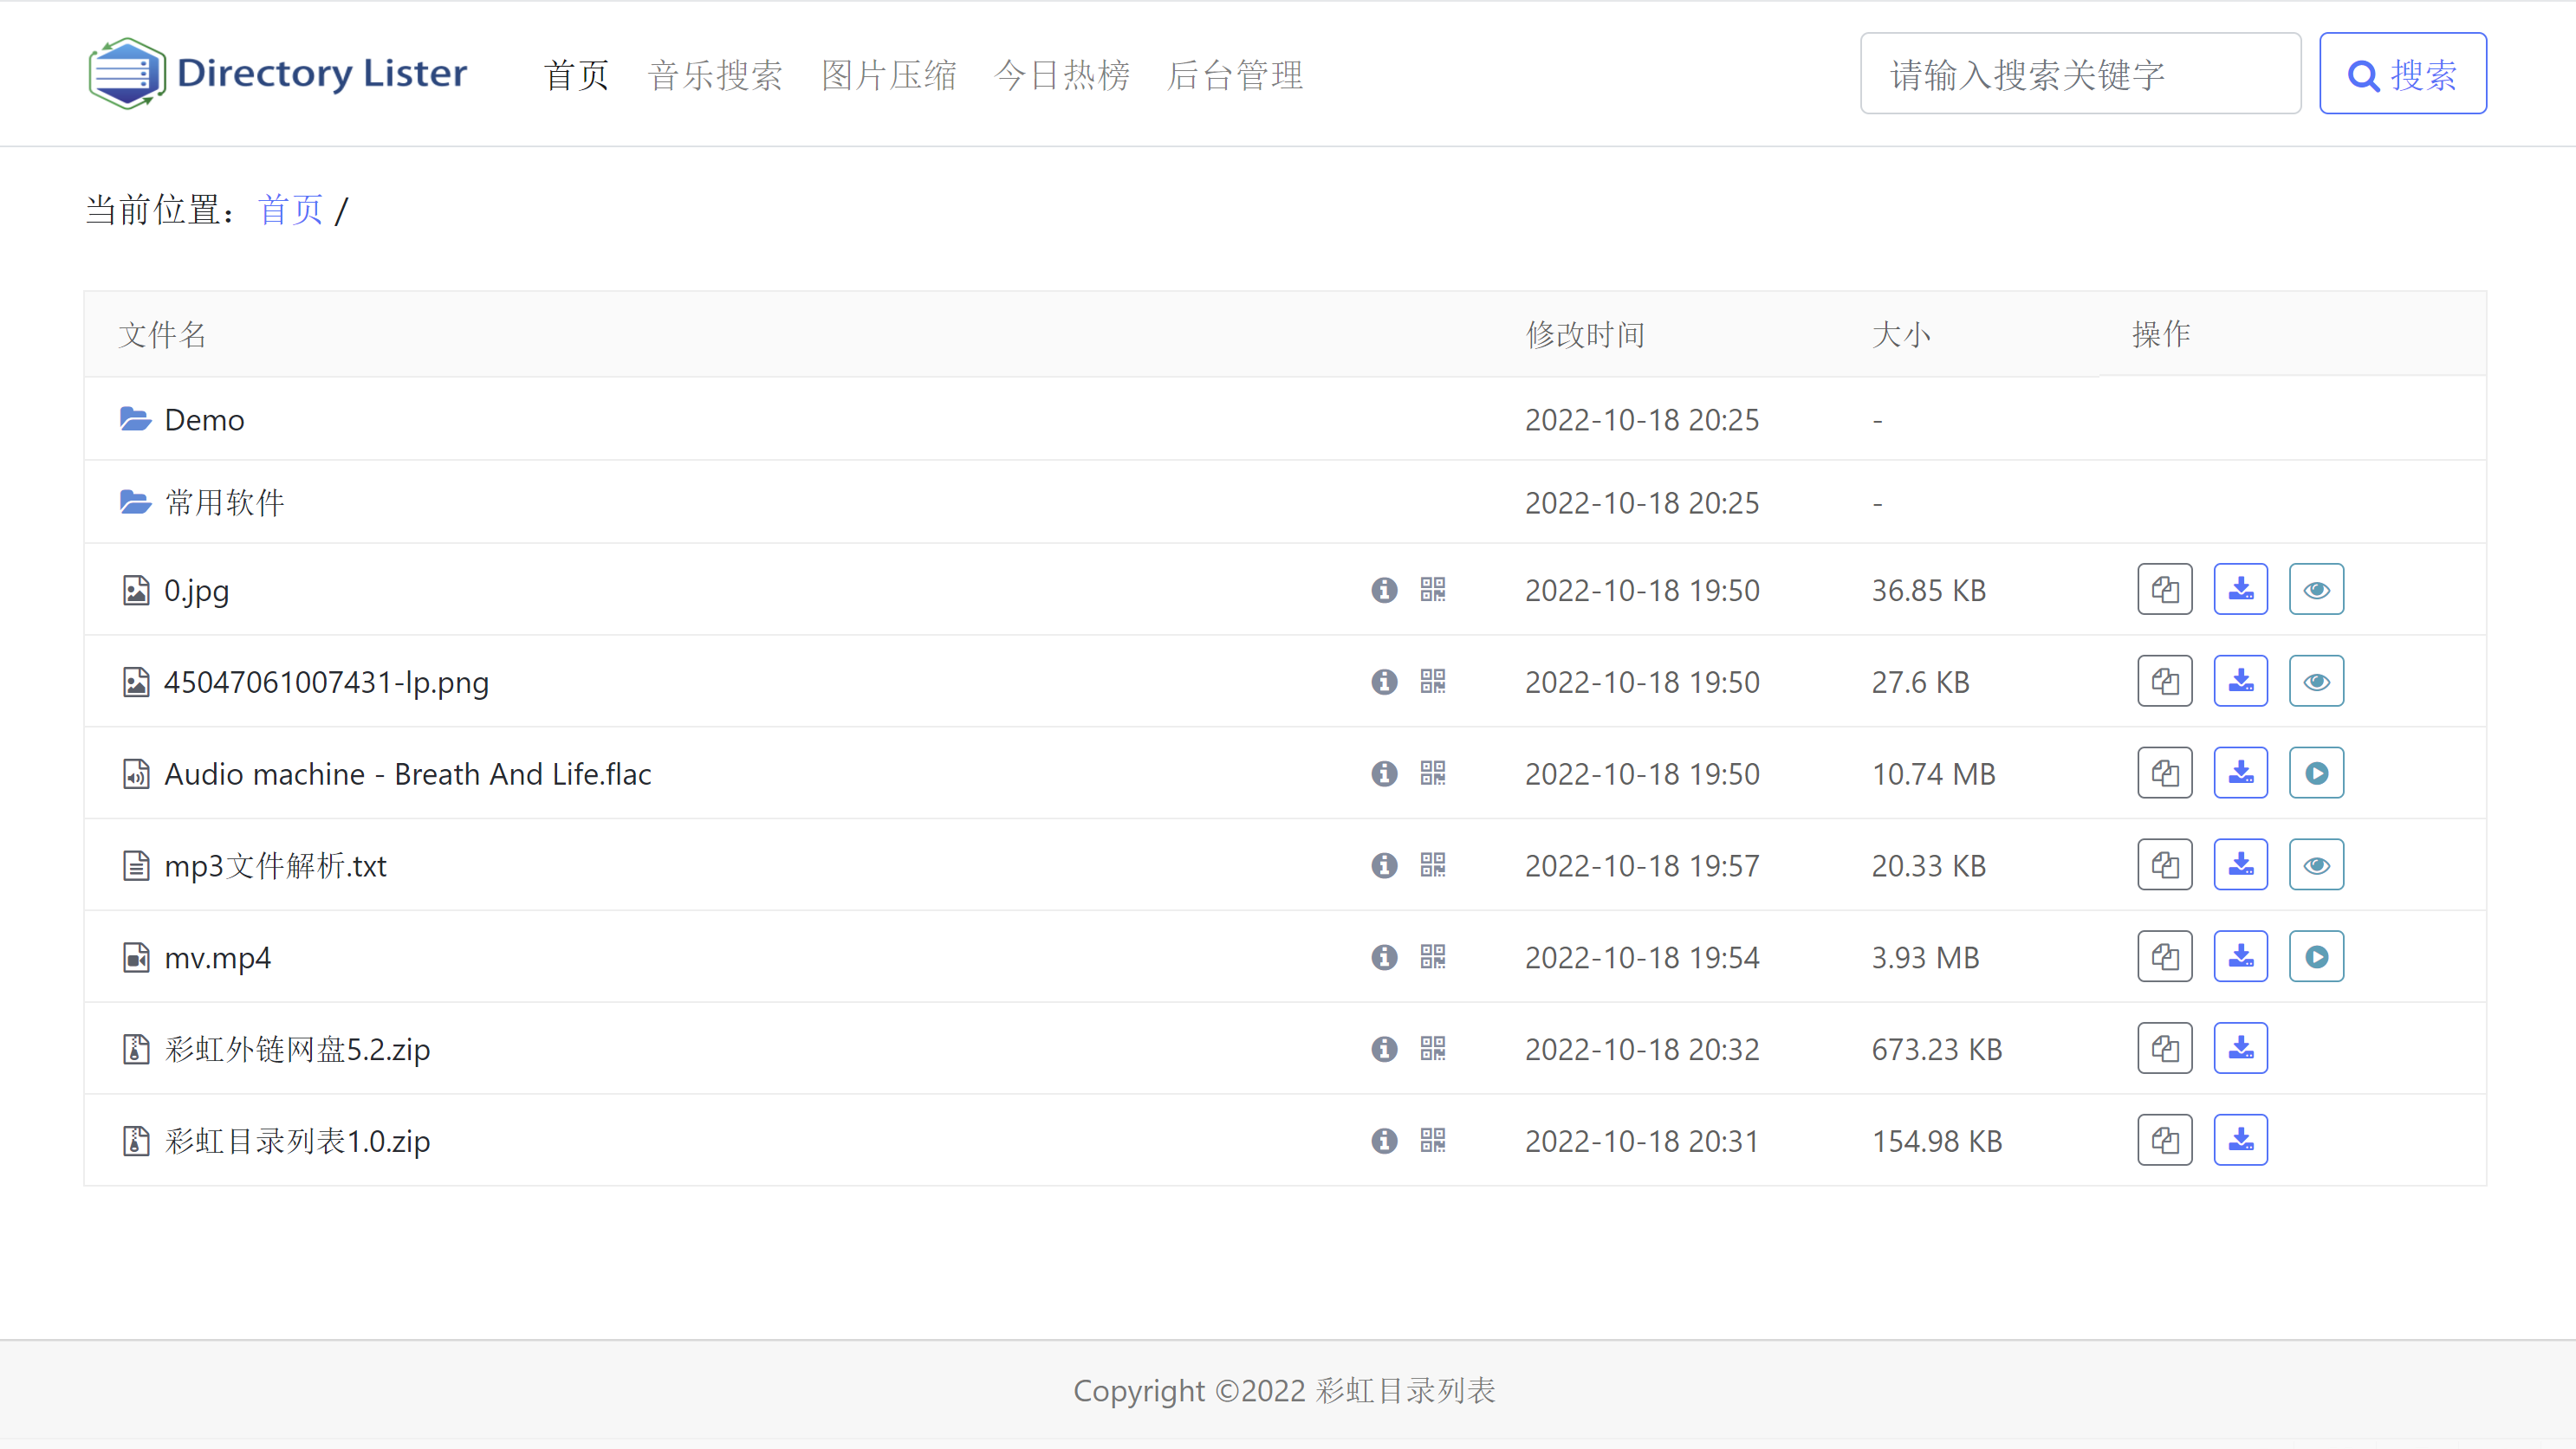Viewport: 2576px width, 1449px height.
Task: Click the QR code icon for 0.jpg
Action: point(1433,589)
